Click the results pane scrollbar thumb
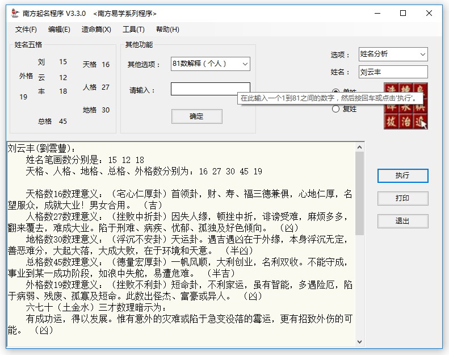The width and height of the screenshot is (449, 355). point(360,193)
